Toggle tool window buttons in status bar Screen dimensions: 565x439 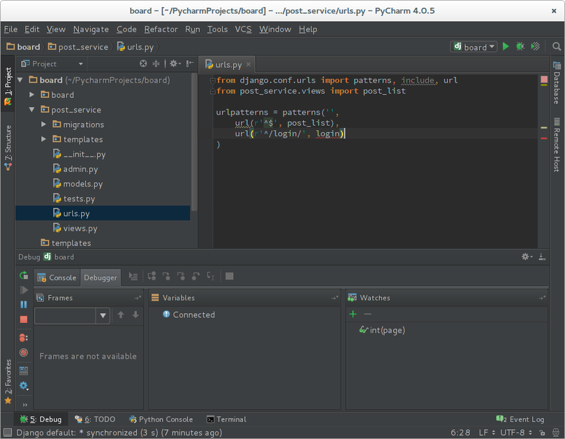click(x=7, y=432)
